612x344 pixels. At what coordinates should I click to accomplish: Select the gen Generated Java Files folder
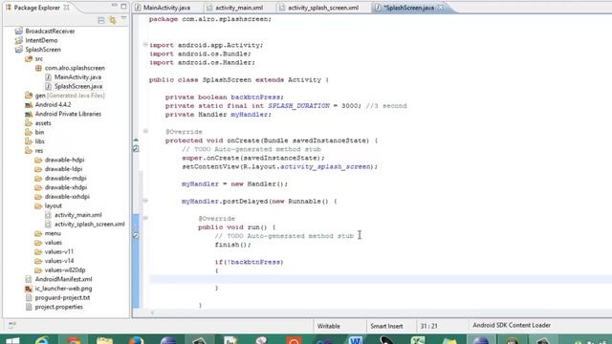[70, 96]
